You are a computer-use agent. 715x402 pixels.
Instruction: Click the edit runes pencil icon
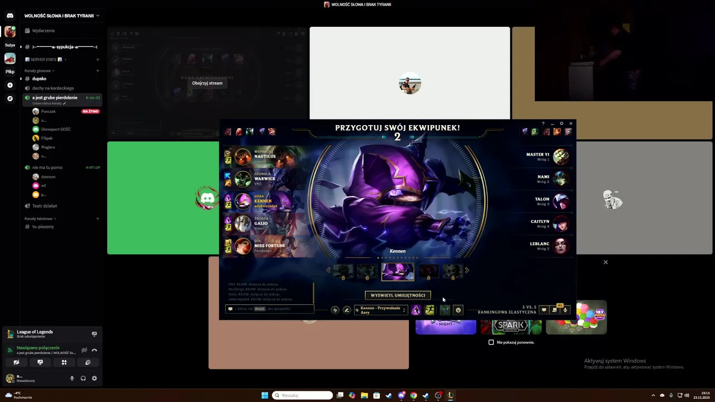(x=347, y=310)
